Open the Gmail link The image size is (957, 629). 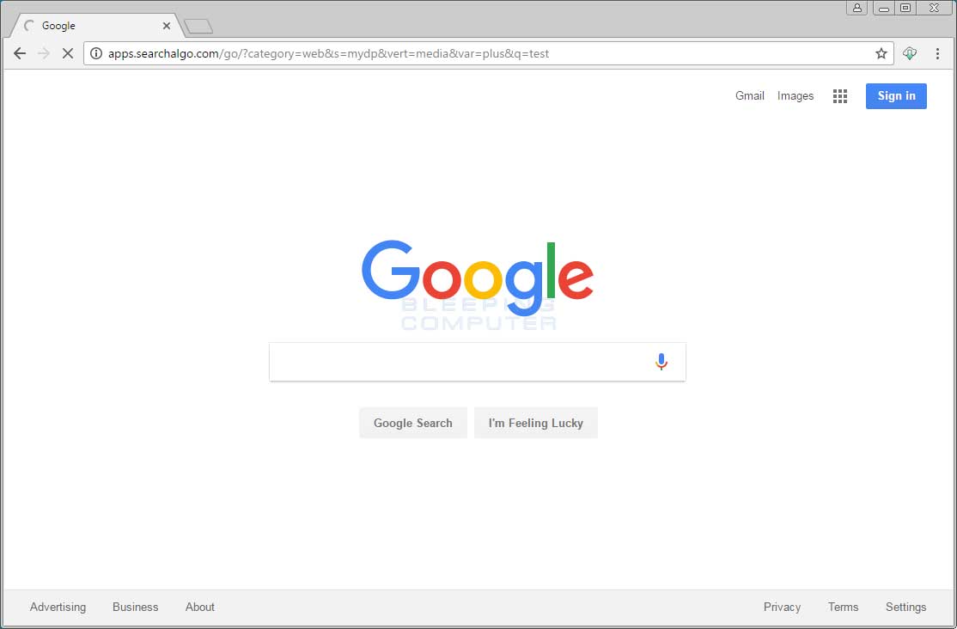[749, 96]
